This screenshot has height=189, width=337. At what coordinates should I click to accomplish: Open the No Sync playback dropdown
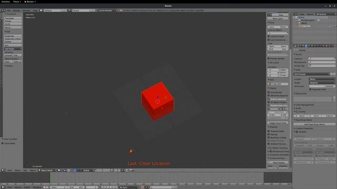click(x=129, y=187)
